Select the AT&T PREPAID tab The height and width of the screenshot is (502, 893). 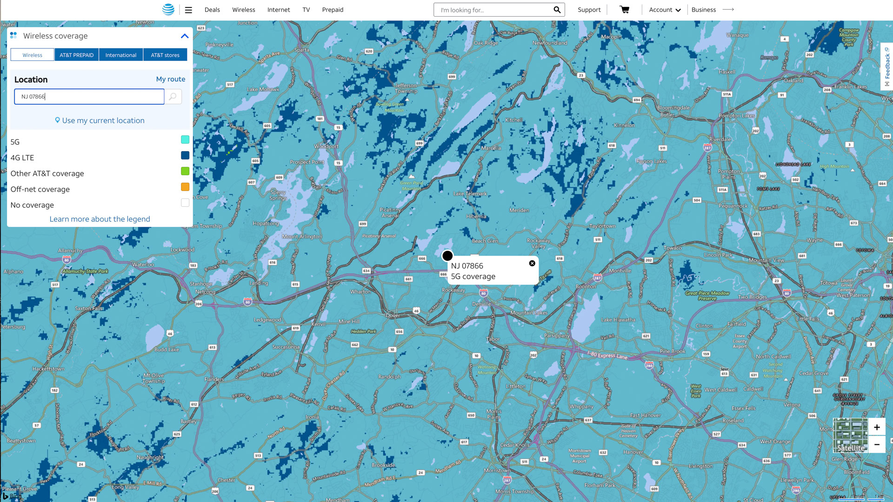(77, 55)
